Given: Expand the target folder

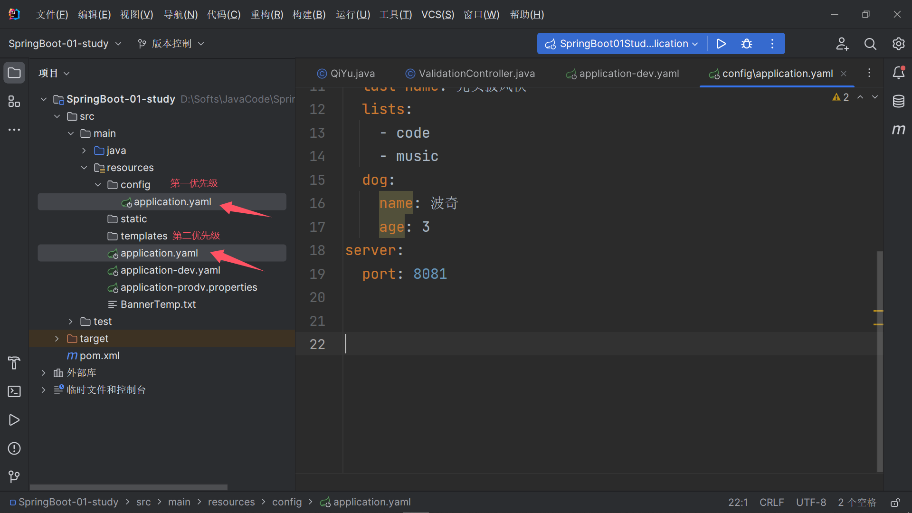Looking at the screenshot, I should click(x=57, y=339).
